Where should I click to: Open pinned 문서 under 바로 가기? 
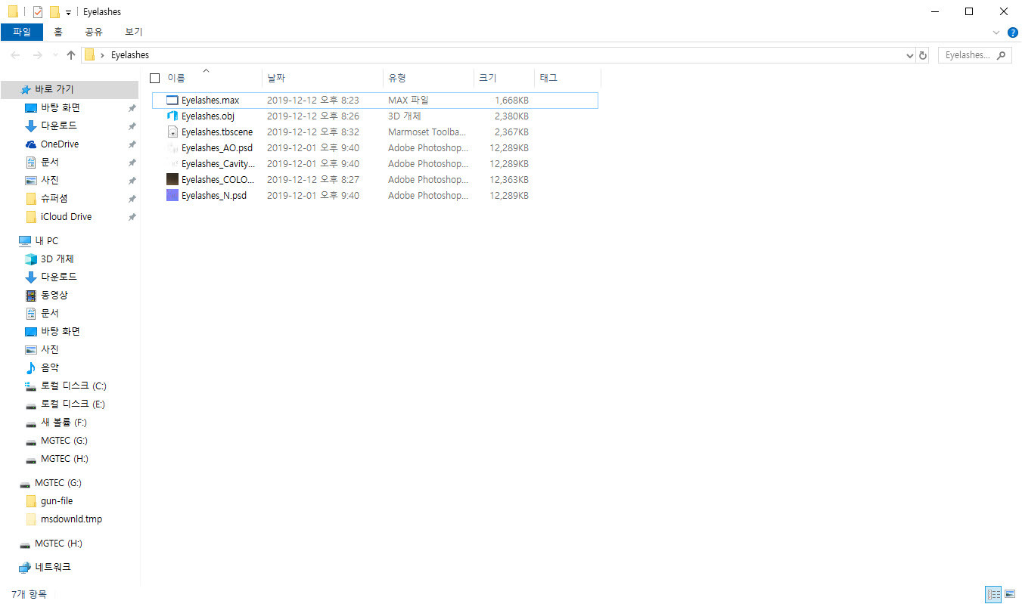[50, 162]
